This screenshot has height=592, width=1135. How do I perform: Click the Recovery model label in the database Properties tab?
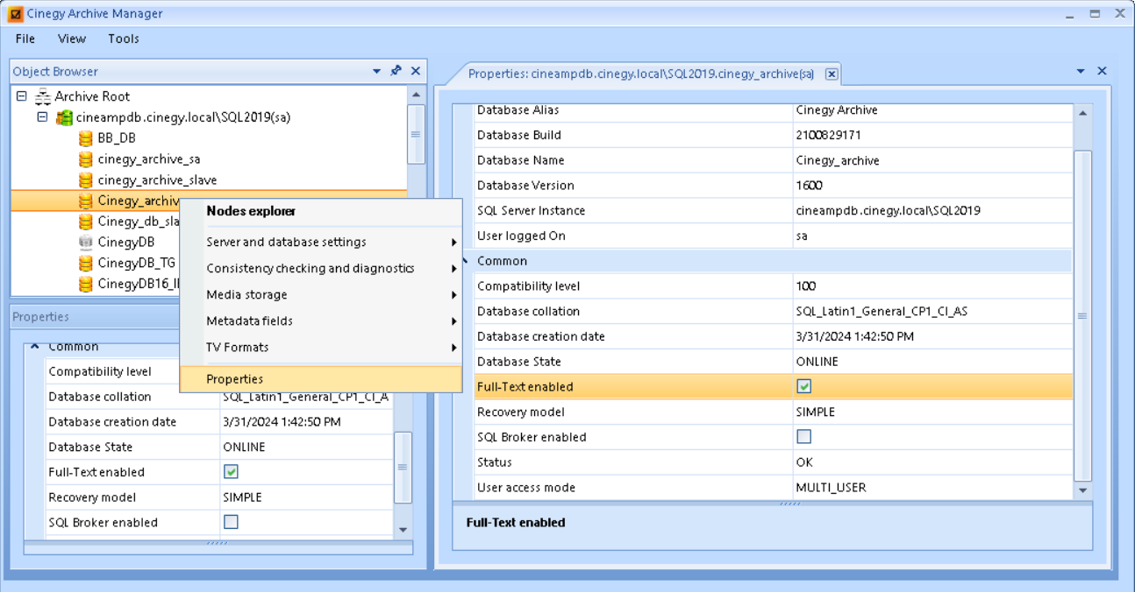(521, 412)
